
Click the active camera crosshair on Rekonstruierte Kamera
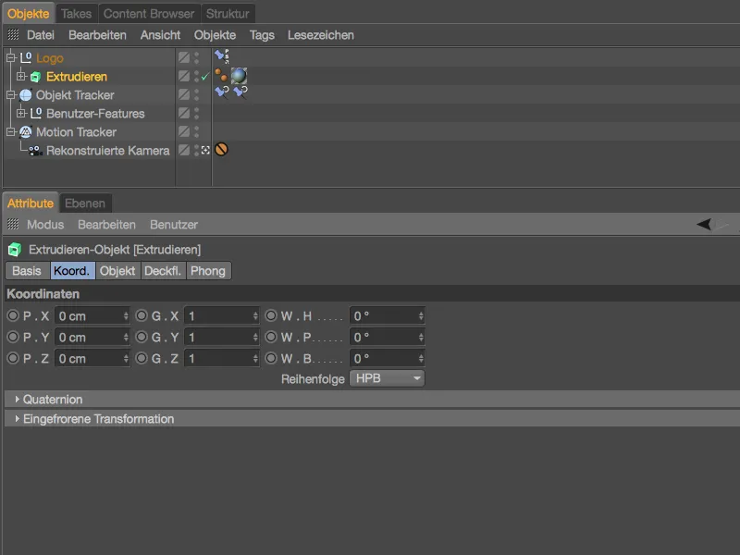[205, 150]
